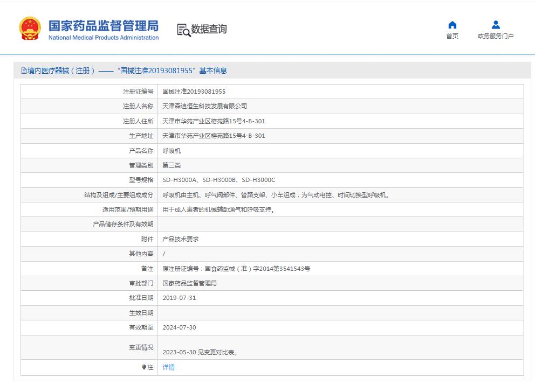Click the document icon before 境内医疗器械
This screenshot has height=385, width=535.
click(24, 71)
